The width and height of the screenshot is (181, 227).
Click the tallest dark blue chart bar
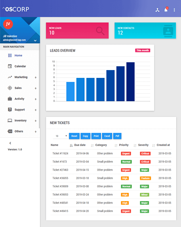click(x=130, y=81)
